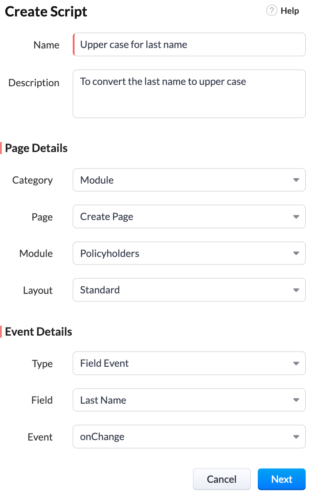Open the Module dropdown showing Policyholders
315x497 pixels.
click(189, 253)
